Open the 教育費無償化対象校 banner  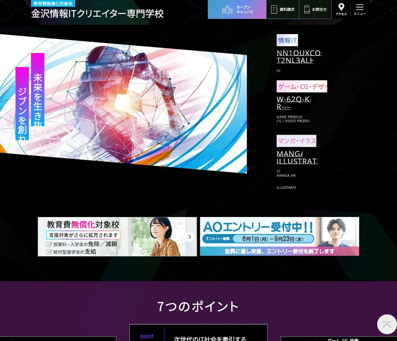117,236
